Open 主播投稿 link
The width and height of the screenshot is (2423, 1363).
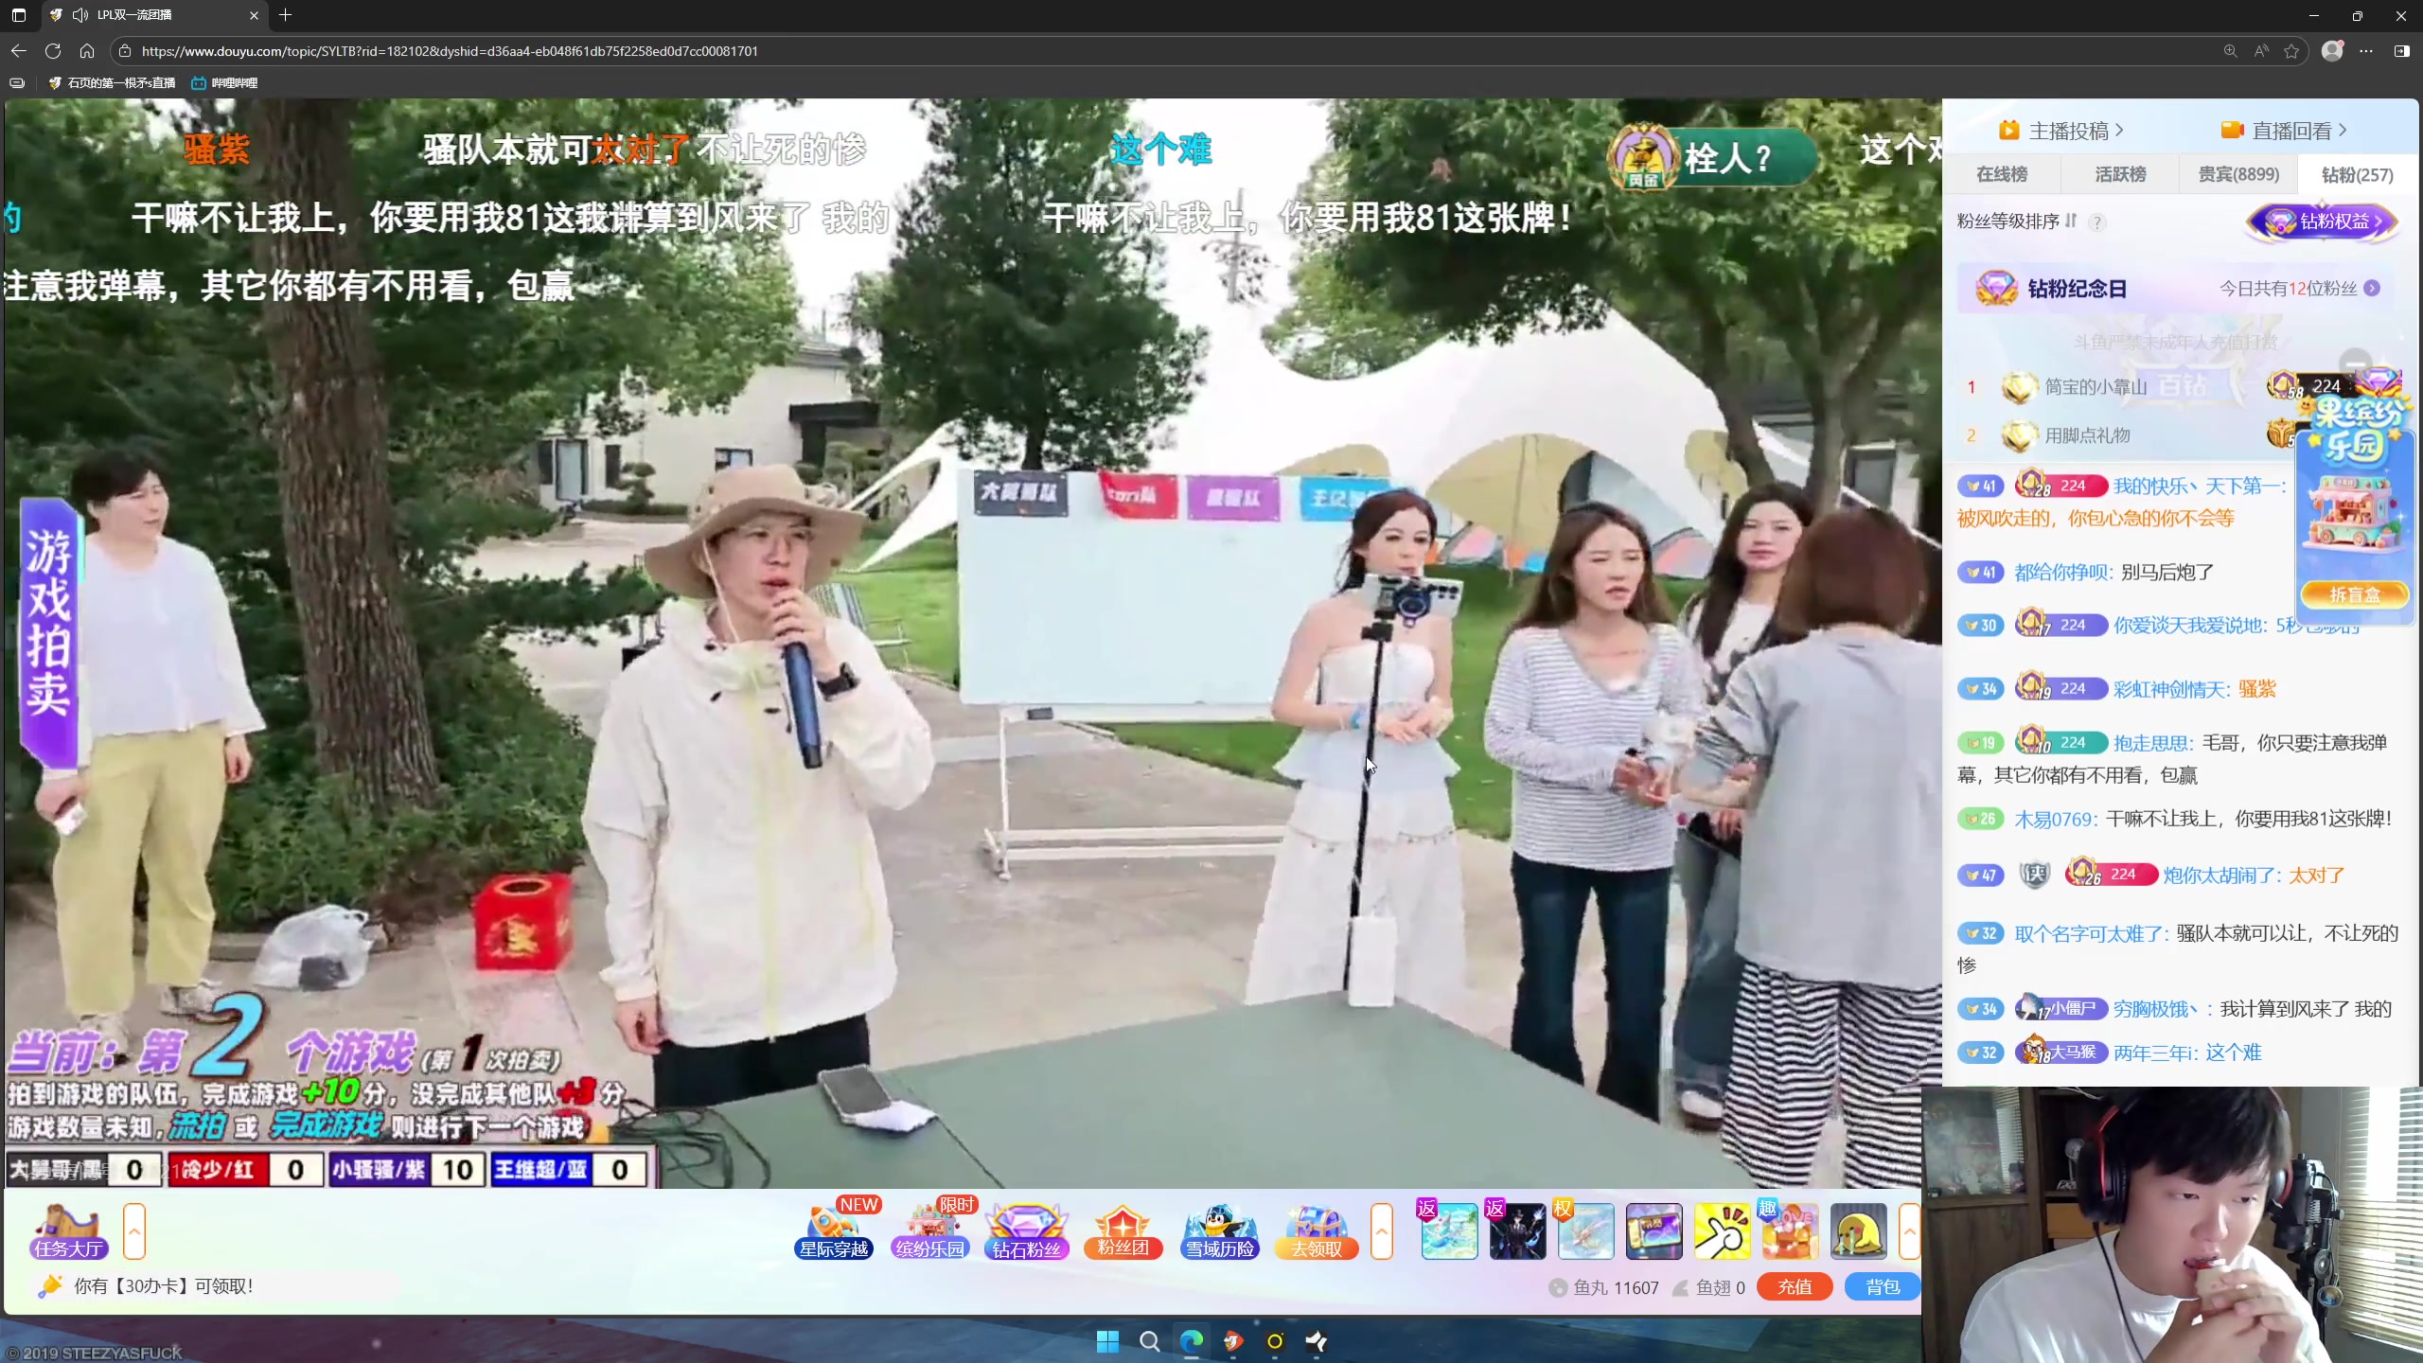2061,131
